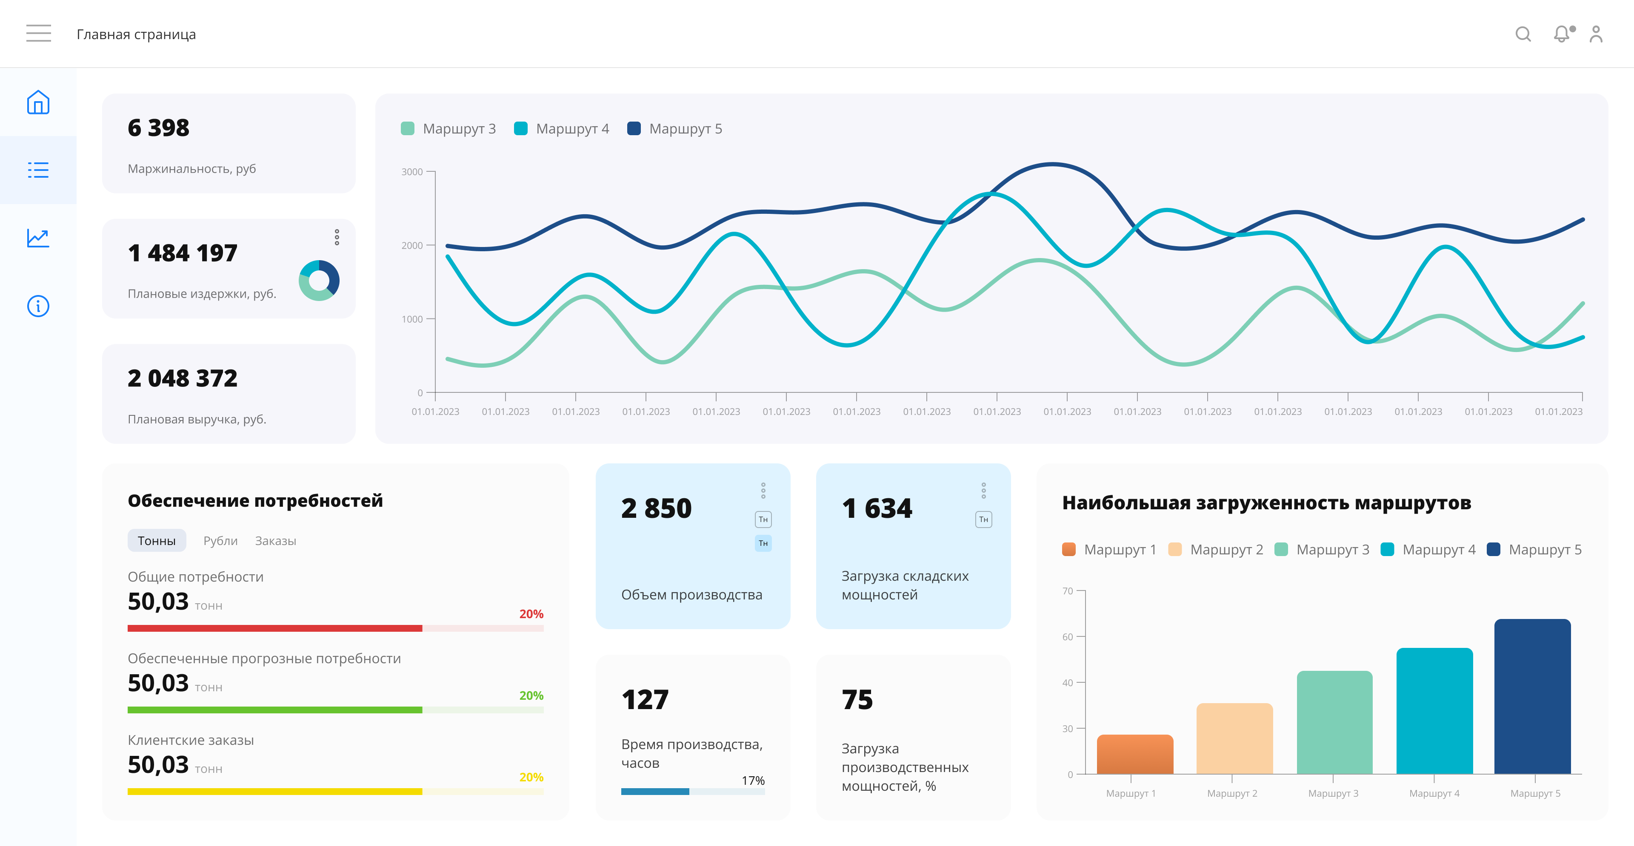Select the Тонны tab button
The image size is (1634, 846).
[157, 541]
